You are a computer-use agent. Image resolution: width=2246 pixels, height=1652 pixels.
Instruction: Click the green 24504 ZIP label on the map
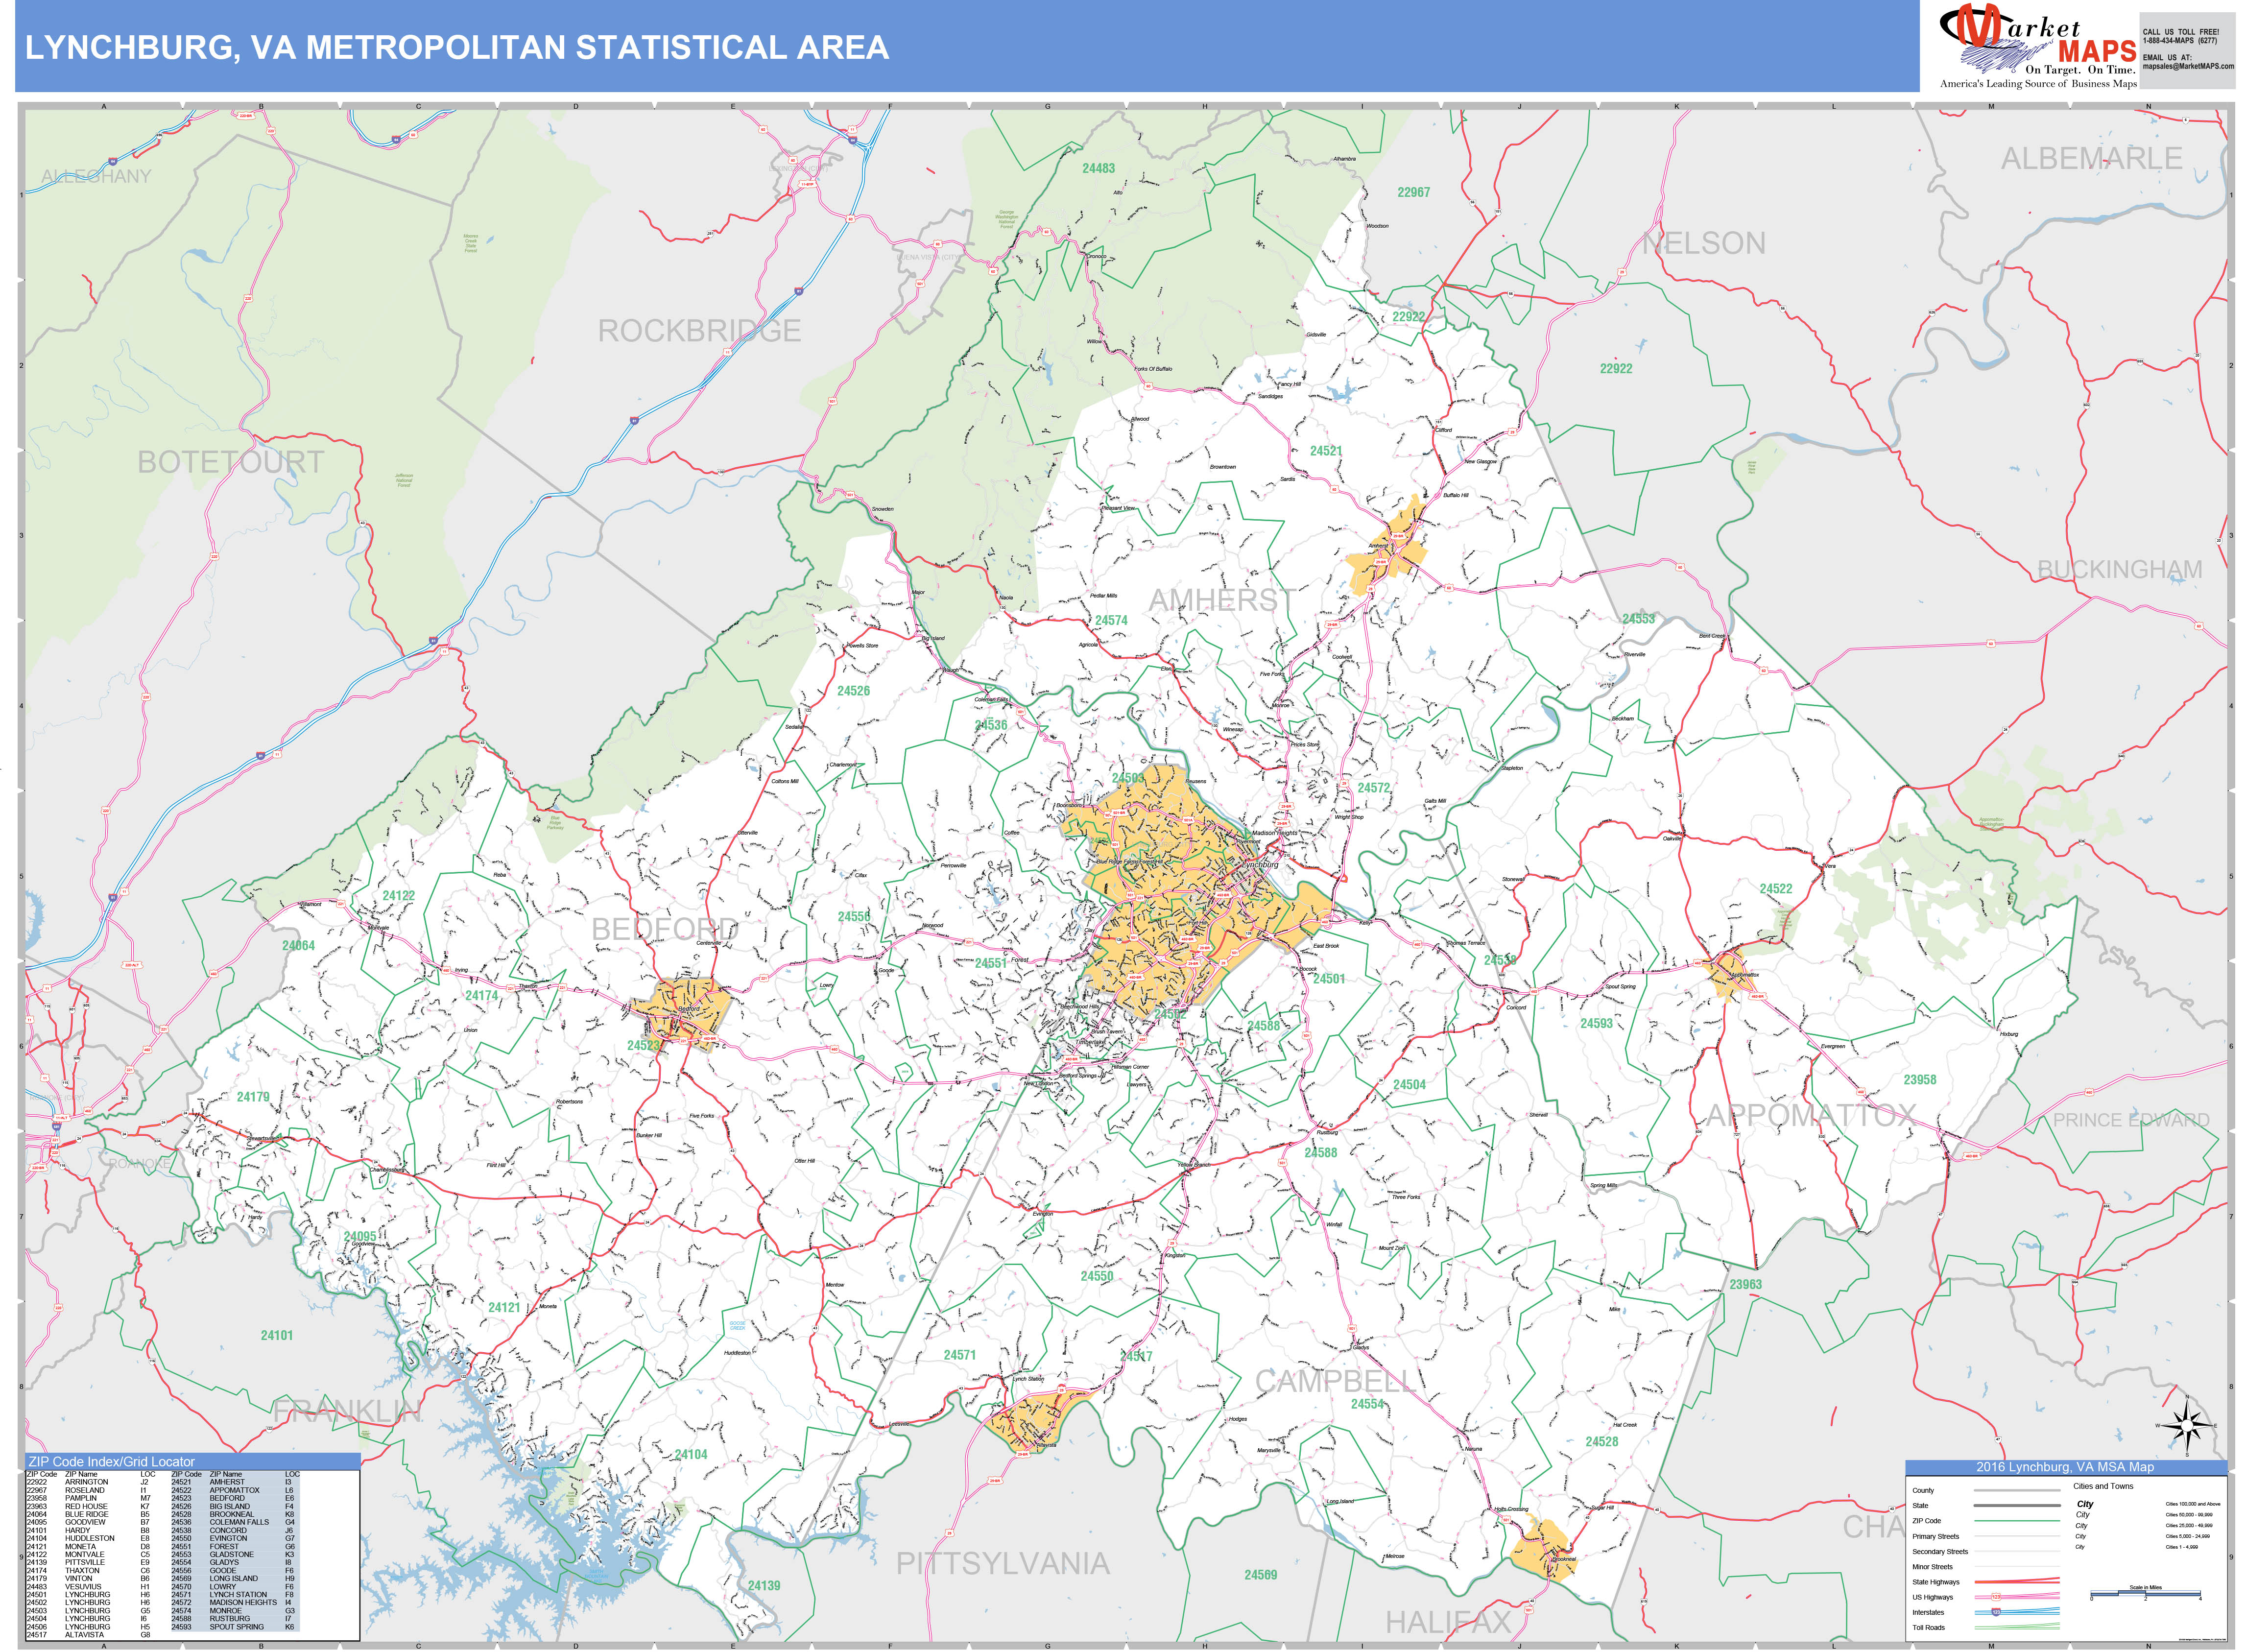coord(1409,1085)
